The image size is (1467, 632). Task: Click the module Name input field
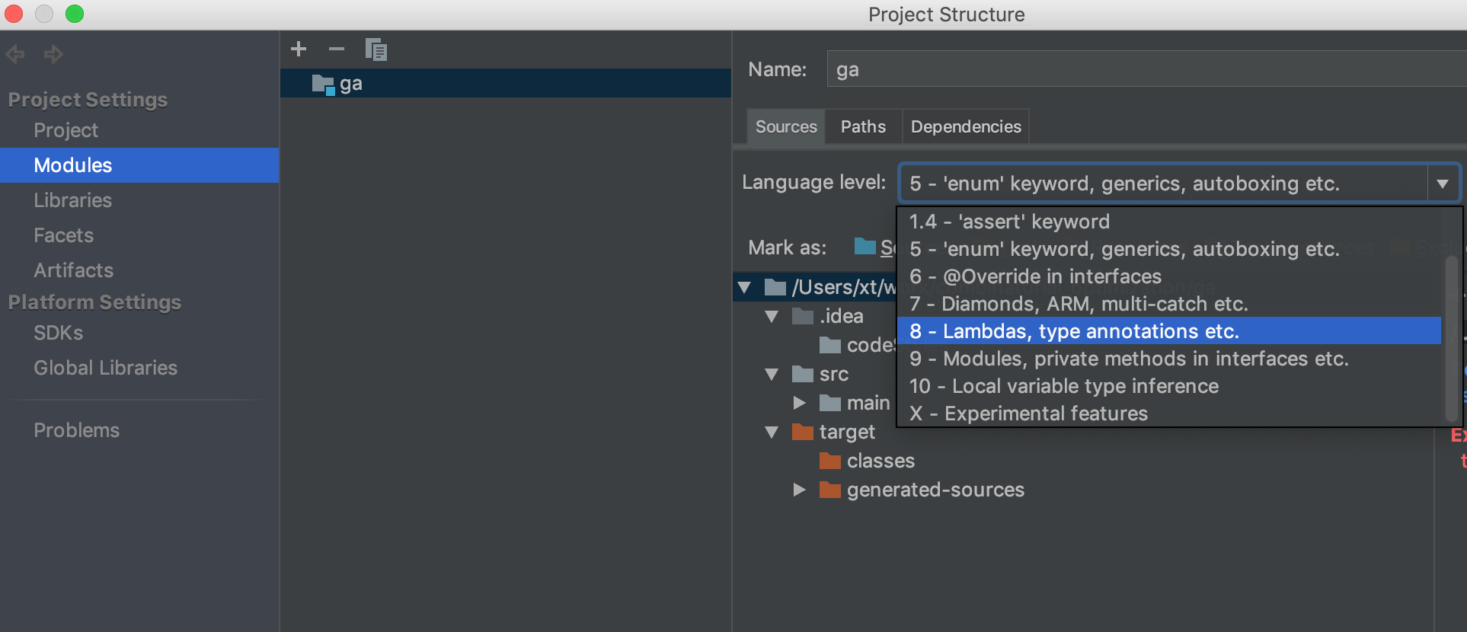1143,69
